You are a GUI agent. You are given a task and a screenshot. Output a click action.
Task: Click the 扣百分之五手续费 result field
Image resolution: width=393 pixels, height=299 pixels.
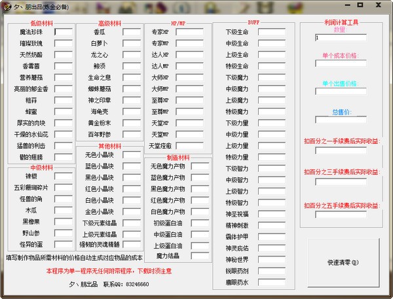point(341,215)
